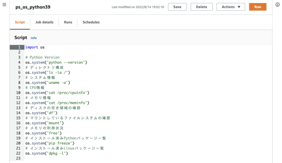Place cursor on the 'import os' line
This screenshot has height=163, width=282.
pyautogui.click(x=35, y=47)
